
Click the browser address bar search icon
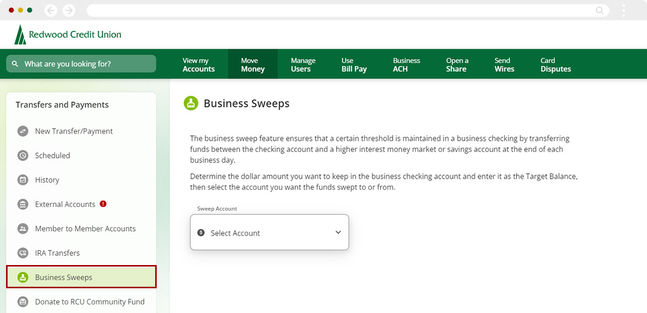coord(600,10)
